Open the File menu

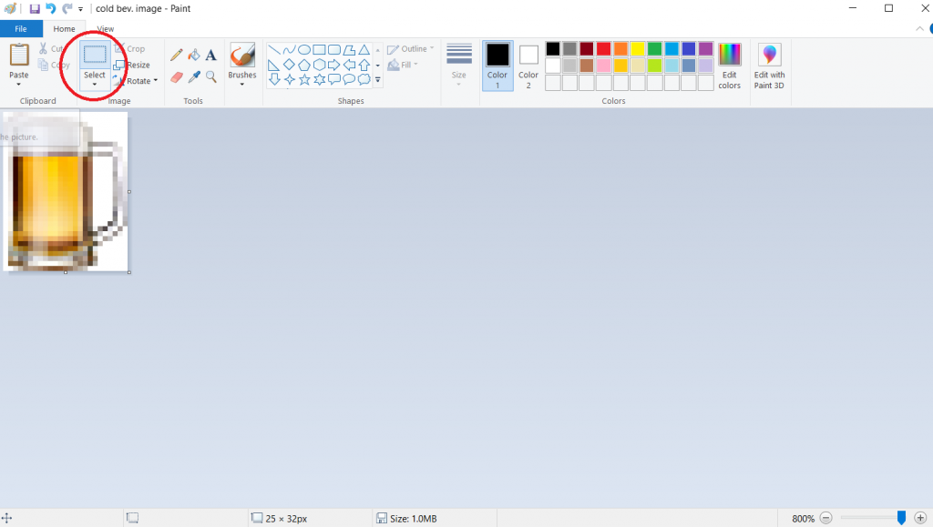[21, 29]
